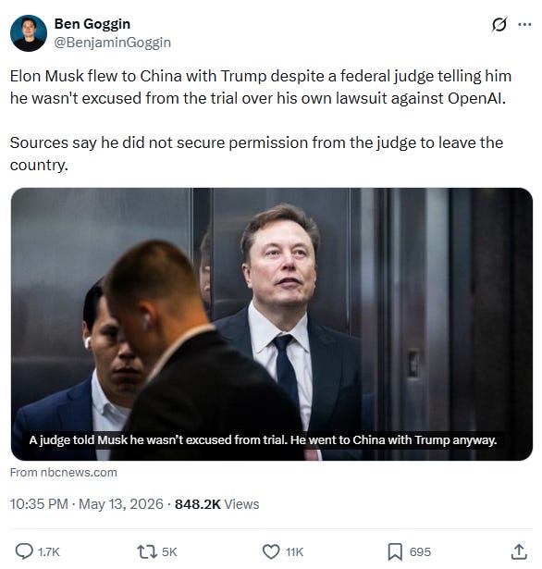Click the tweet text about Elon Musk
Image resolution: width=542 pixels, height=569 pixels.
coord(261,120)
